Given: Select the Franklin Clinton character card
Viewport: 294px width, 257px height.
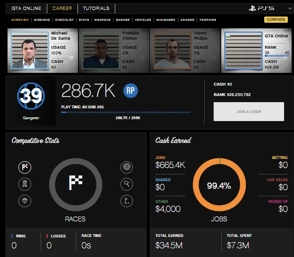Looking at the screenshot, I should tap(114, 50).
